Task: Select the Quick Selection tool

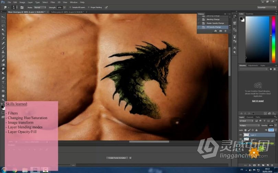Action: [3, 30]
